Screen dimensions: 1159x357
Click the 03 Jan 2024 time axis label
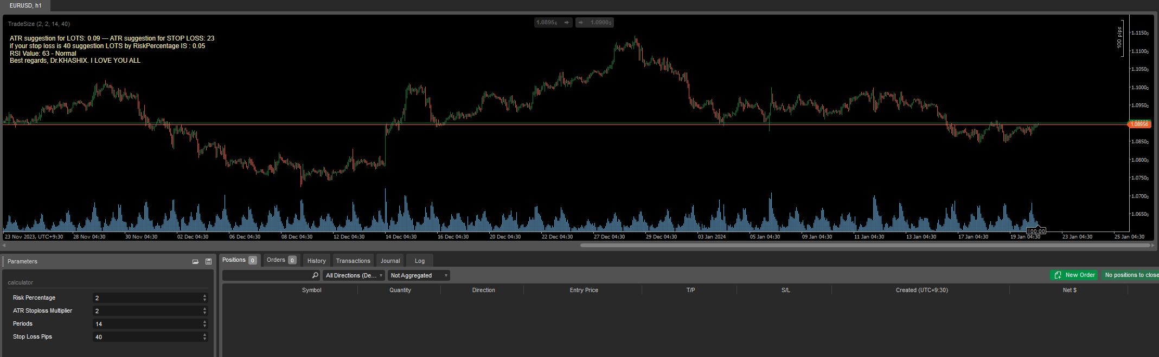click(712, 236)
